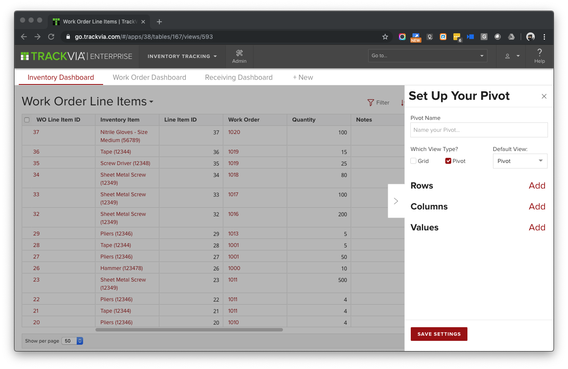Go back with the browser back arrow
Image resolution: width=568 pixels, height=369 pixels.
24,37
